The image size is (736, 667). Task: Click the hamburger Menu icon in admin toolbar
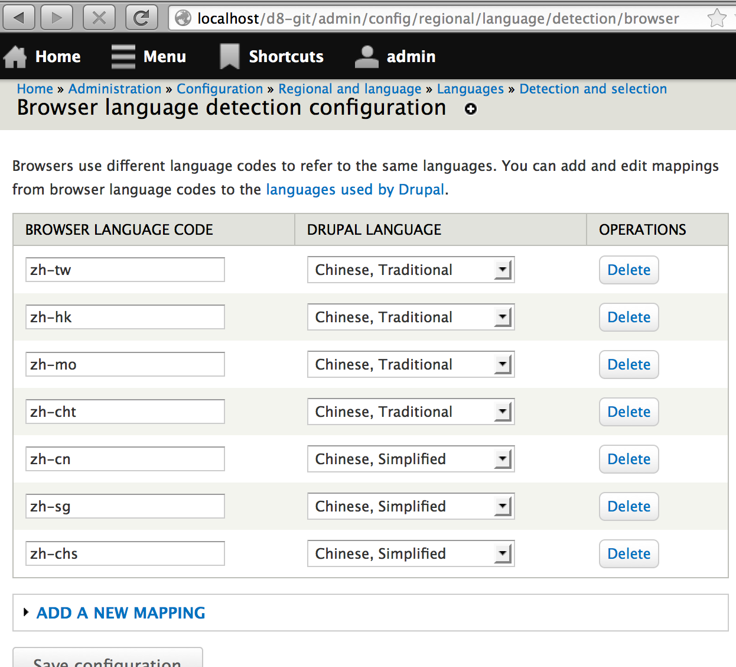(x=122, y=56)
